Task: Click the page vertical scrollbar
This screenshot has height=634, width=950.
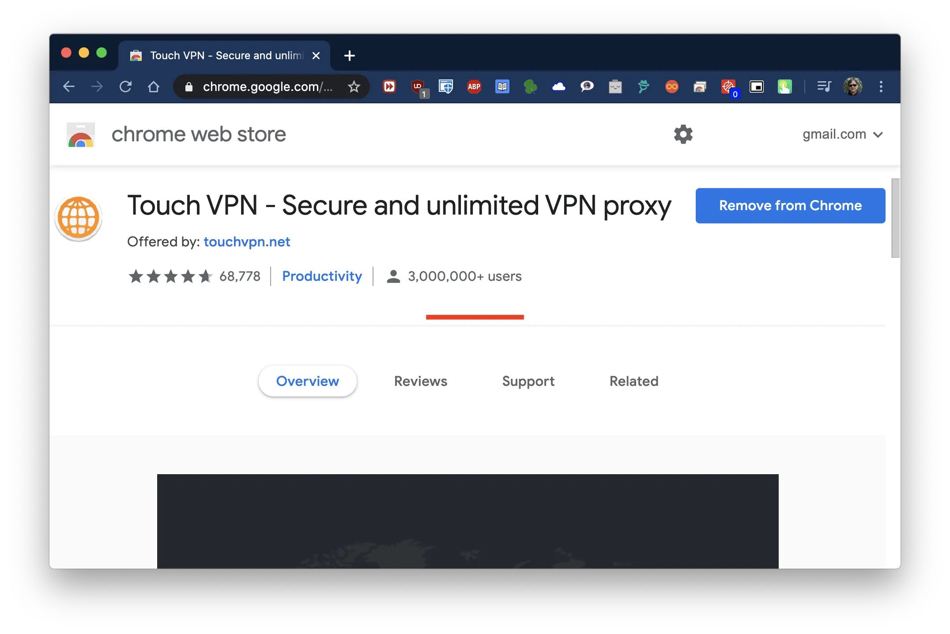Action: click(895, 218)
